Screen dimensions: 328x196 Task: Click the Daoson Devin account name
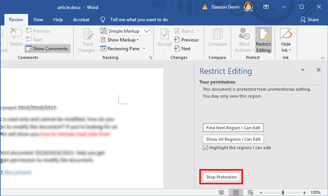click(x=225, y=7)
